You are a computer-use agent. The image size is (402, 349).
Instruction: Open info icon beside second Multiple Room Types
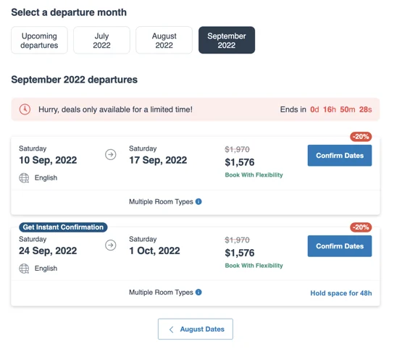tap(198, 292)
